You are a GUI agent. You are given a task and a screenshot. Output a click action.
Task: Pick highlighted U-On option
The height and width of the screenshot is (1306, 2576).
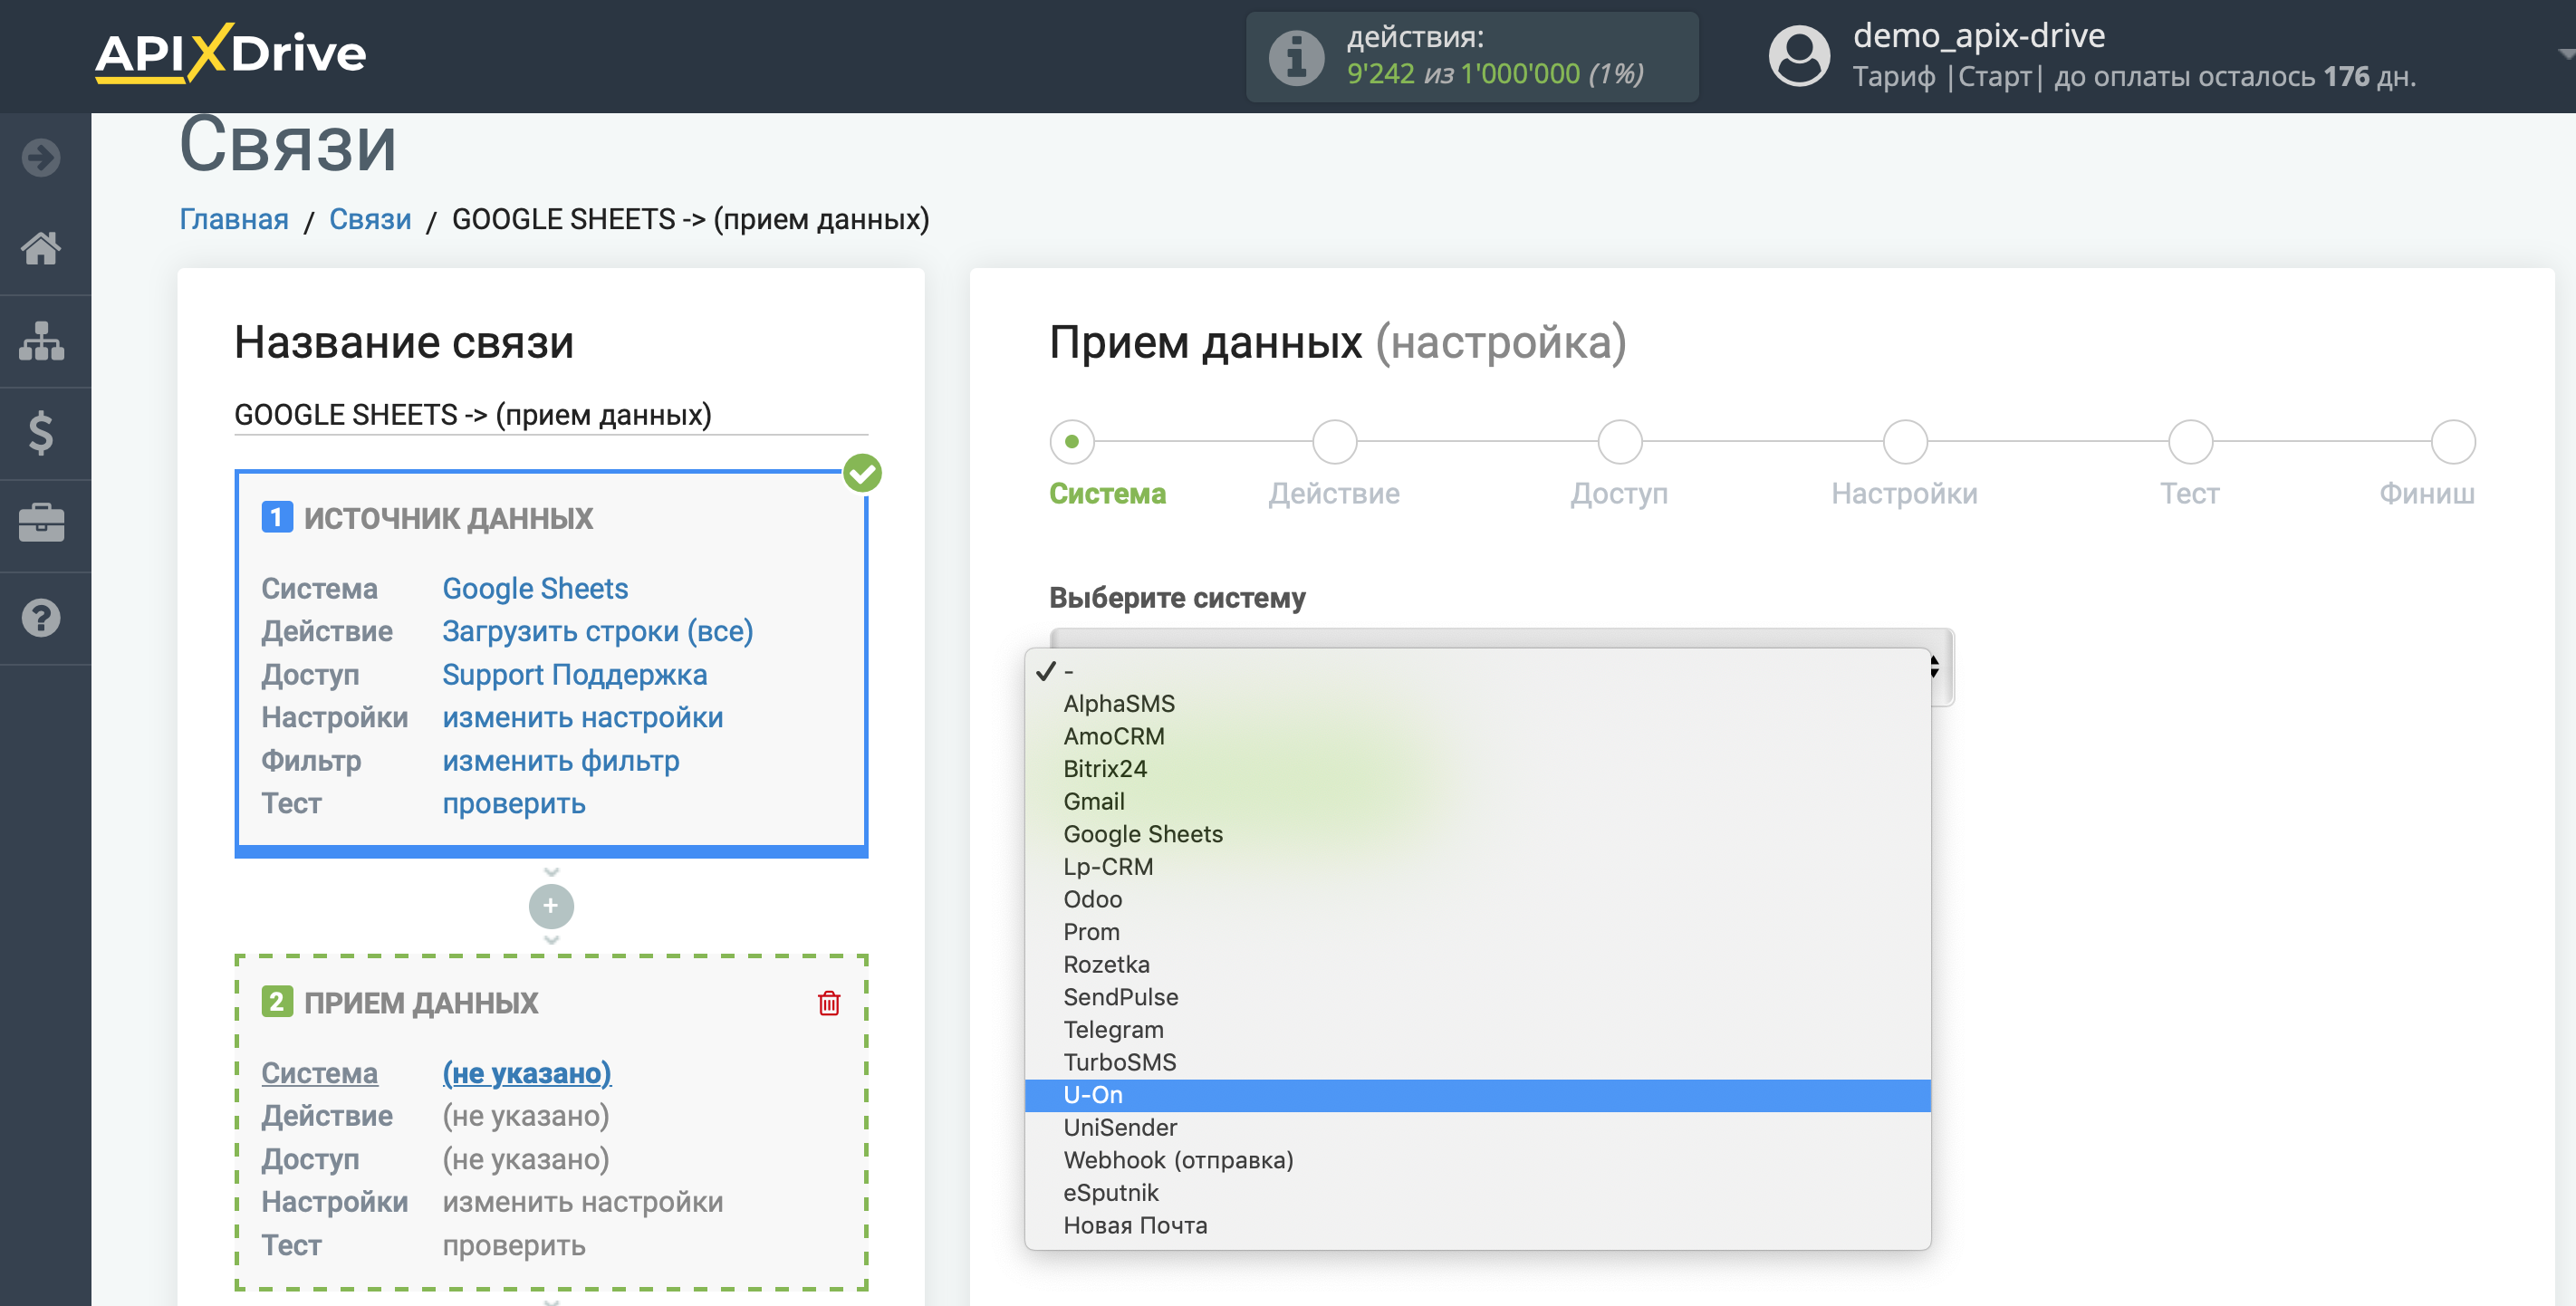pyautogui.click(x=1477, y=1095)
